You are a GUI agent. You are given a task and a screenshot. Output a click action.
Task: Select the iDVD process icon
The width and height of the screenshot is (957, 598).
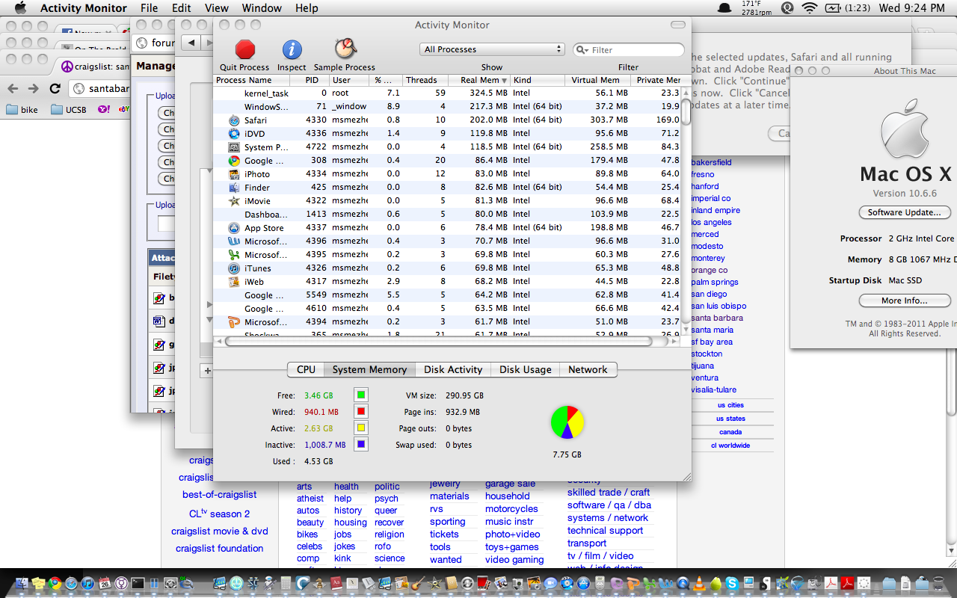click(234, 134)
